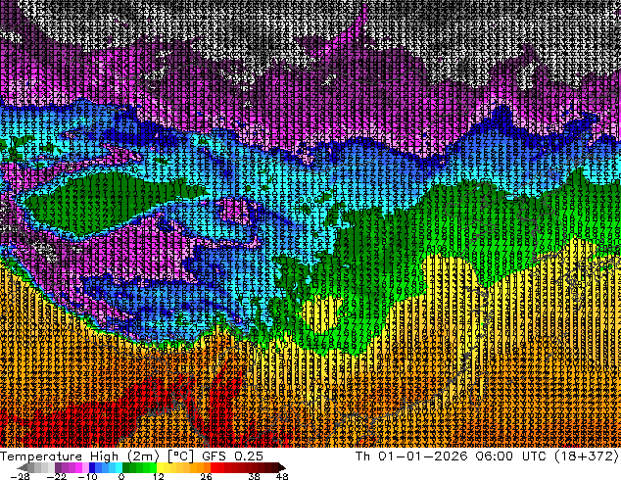Click the '12' legend value
621x480 pixels.
(x=159, y=476)
